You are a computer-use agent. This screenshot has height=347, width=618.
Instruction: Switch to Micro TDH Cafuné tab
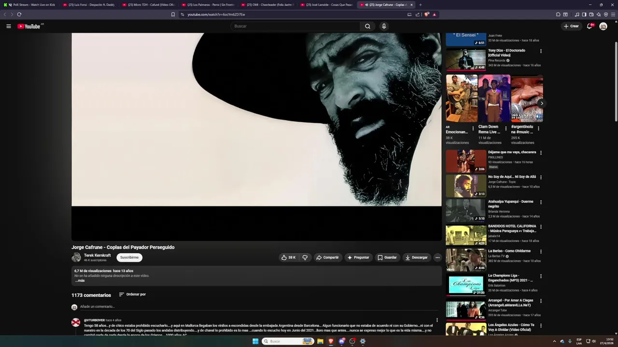click(148, 5)
